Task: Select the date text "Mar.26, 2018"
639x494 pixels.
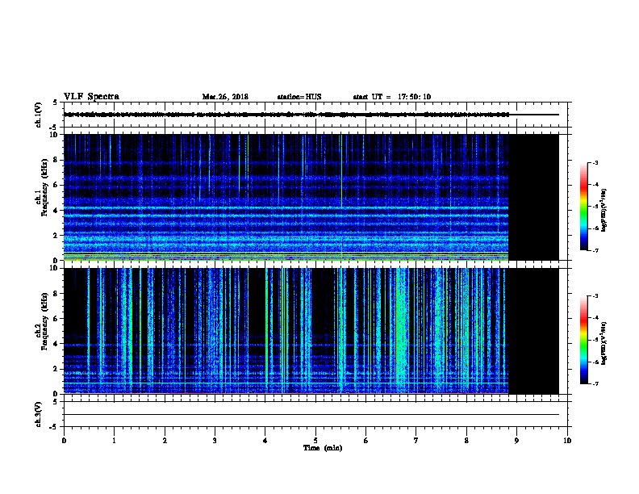Action: [x=225, y=97]
